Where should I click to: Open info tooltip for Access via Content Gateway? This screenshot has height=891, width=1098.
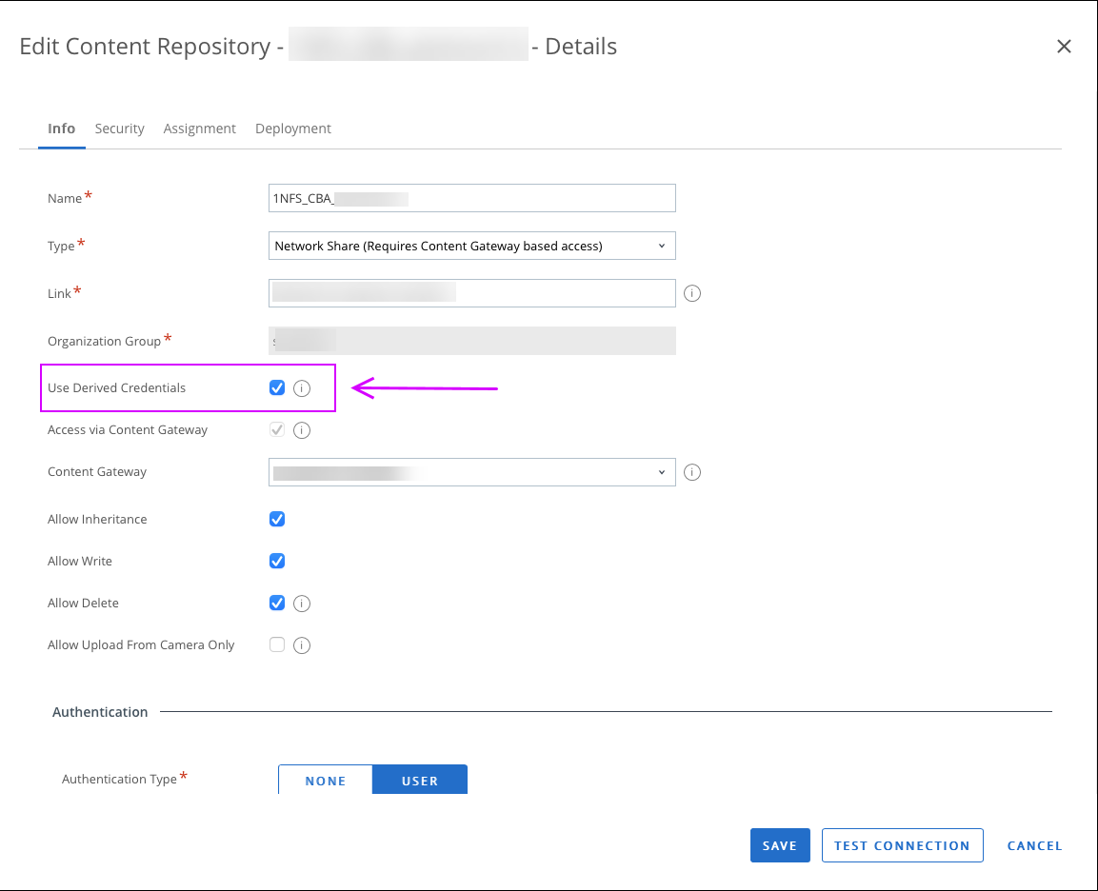302,430
